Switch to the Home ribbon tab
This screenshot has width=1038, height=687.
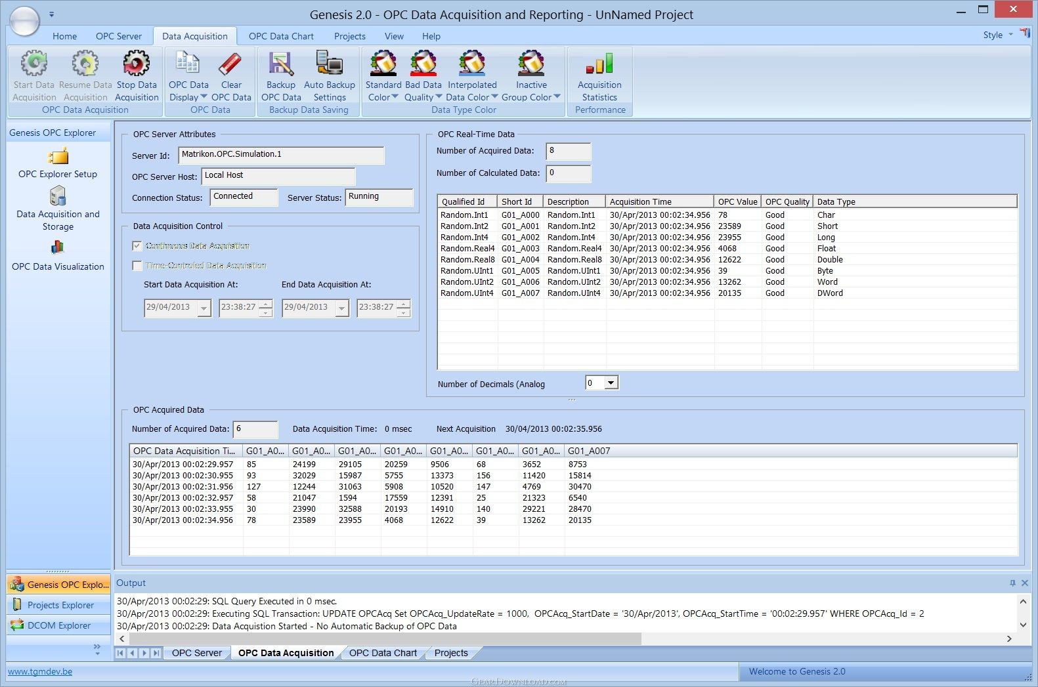pyautogui.click(x=64, y=36)
